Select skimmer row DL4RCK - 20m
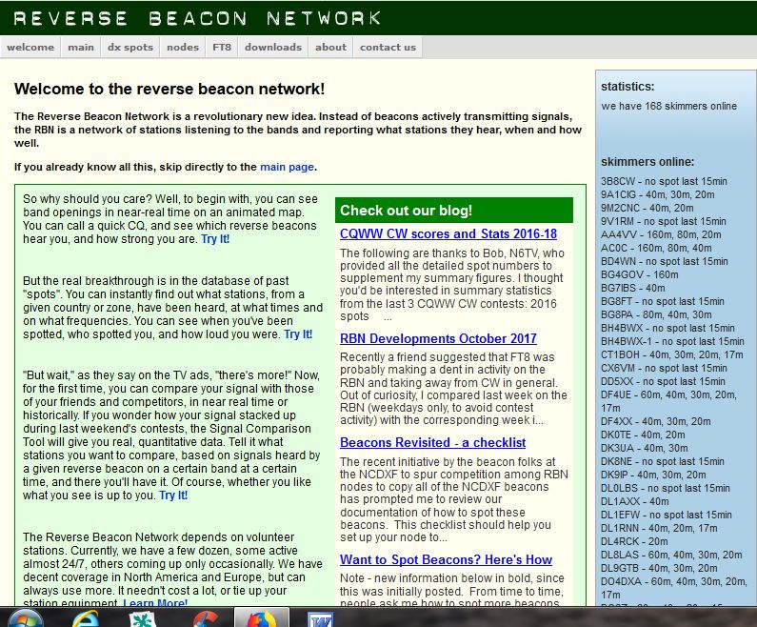This screenshot has width=757, height=627. point(634,541)
